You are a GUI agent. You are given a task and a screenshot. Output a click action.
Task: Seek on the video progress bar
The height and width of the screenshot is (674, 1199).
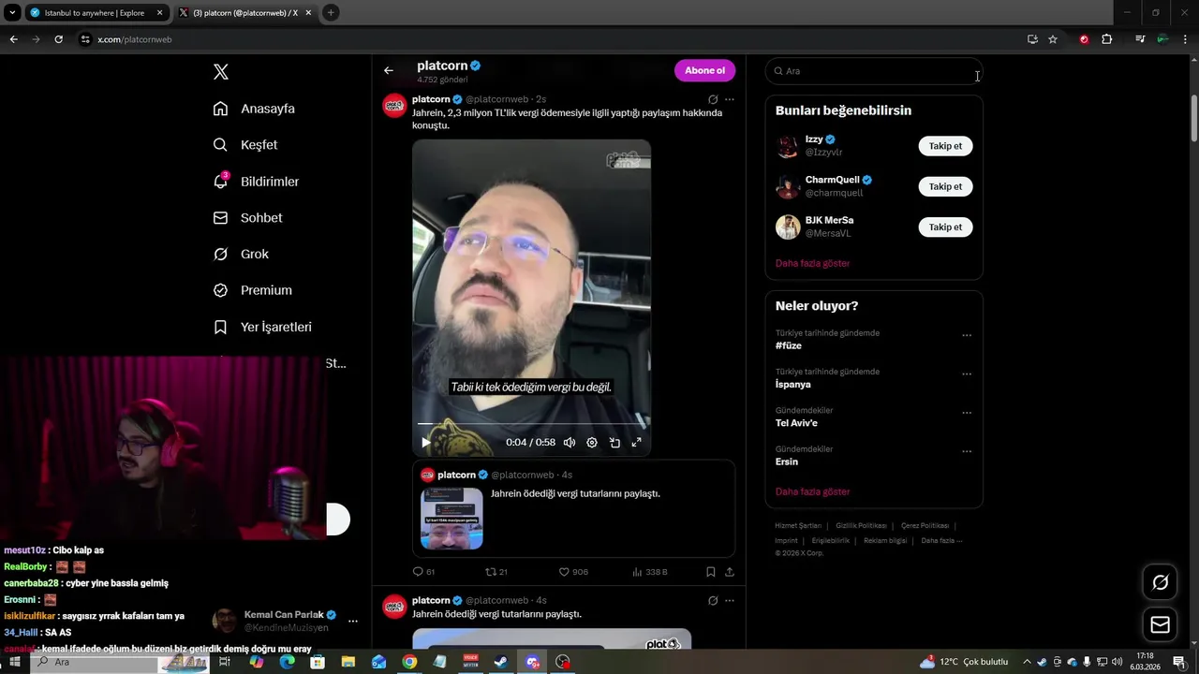click(531, 424)
